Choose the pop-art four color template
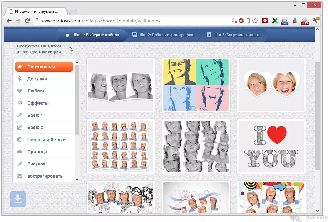The image size is (328, 222). pos(196,85)
